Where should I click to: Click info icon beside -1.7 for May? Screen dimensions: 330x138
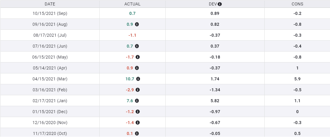point(138,57)
